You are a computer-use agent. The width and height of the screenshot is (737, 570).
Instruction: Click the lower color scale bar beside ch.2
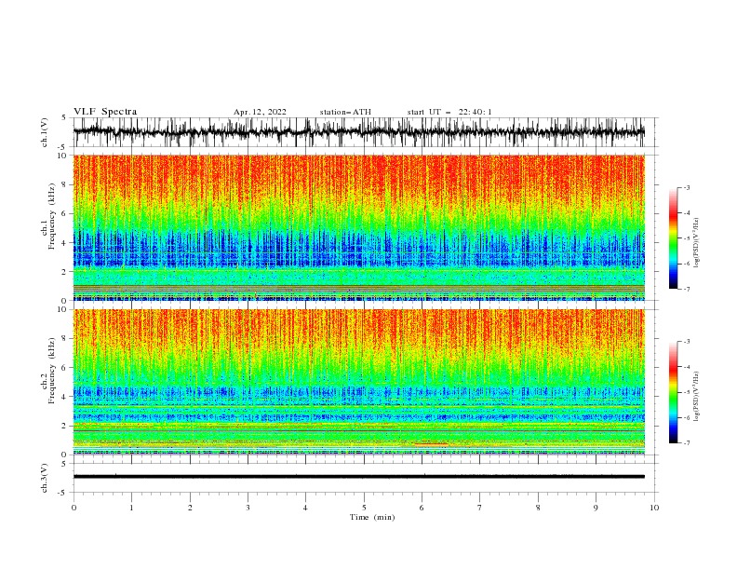673,392
